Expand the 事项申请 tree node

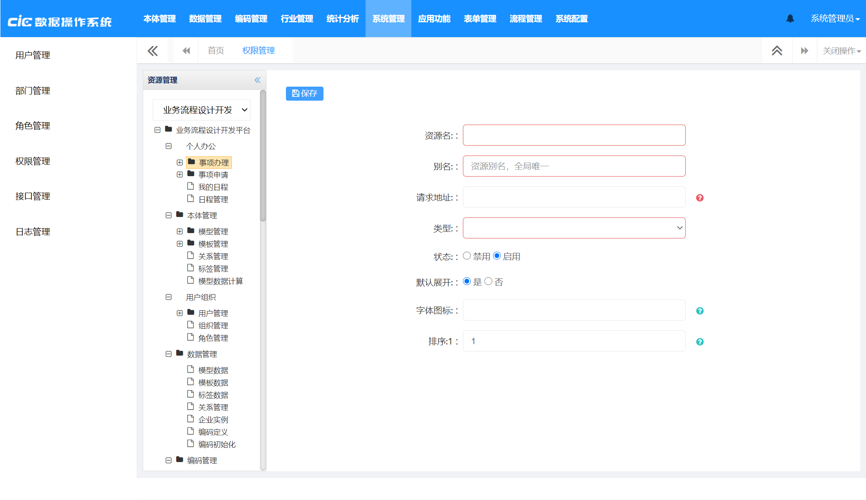pos(180,175)
